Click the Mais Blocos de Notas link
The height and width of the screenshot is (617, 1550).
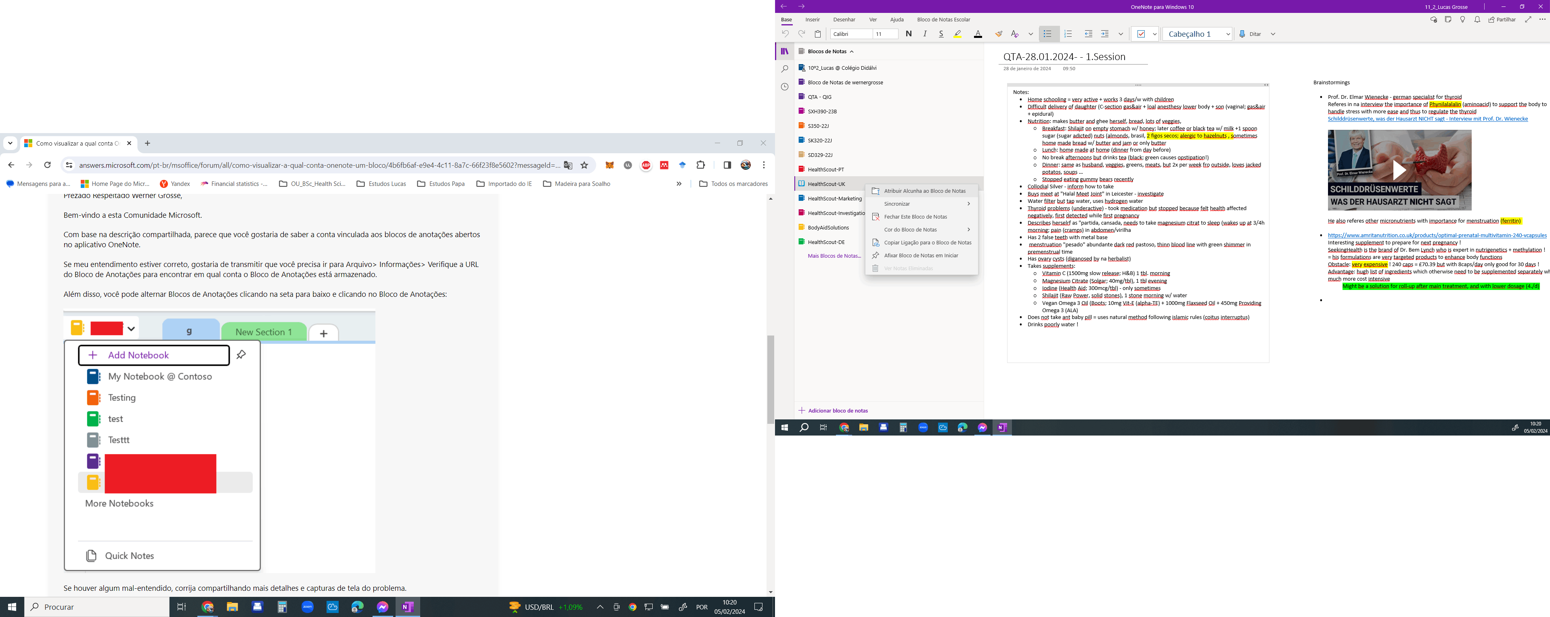click(x=834, y=256)
